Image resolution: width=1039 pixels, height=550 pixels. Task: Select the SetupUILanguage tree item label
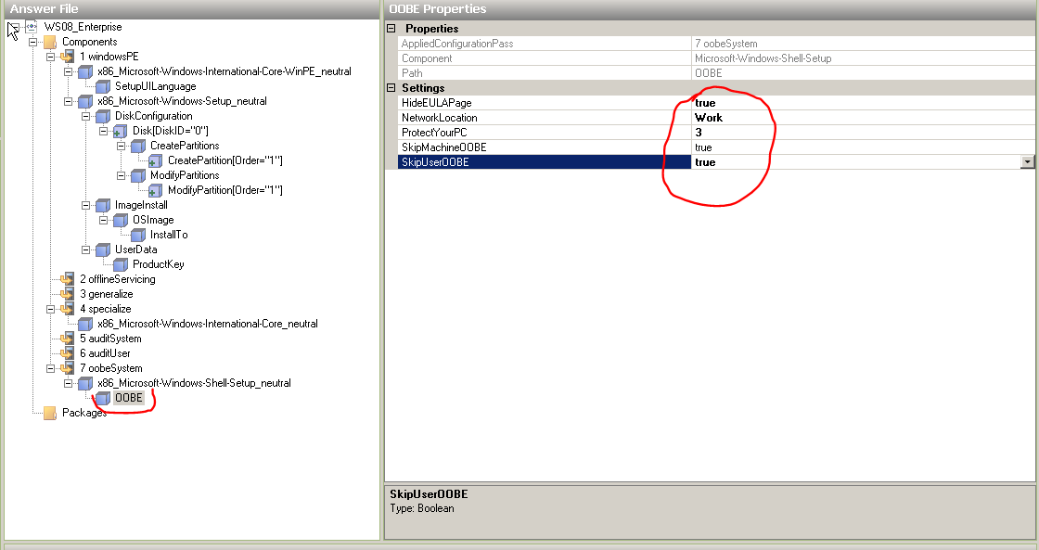(155, 86)
